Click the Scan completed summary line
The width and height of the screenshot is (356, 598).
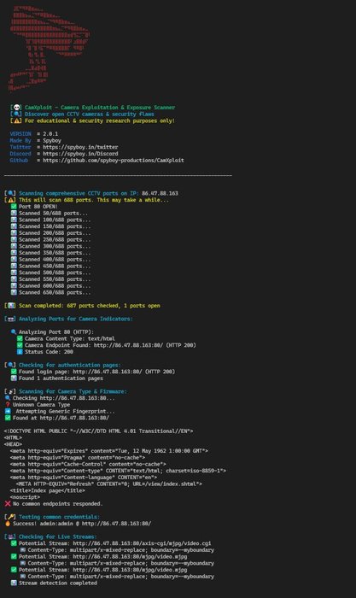pyautogui.click(x=89, y=306)
